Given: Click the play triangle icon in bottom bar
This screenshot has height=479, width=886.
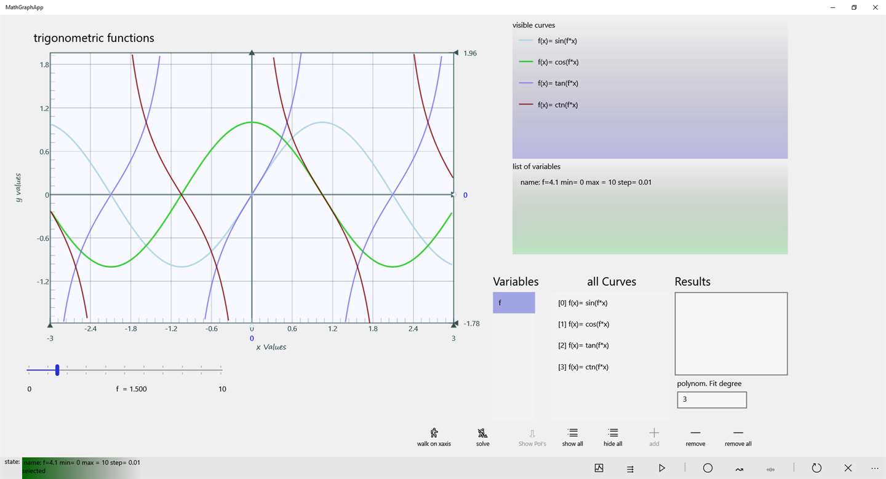Looking at the screenshot, I should [x=661, y=468].
